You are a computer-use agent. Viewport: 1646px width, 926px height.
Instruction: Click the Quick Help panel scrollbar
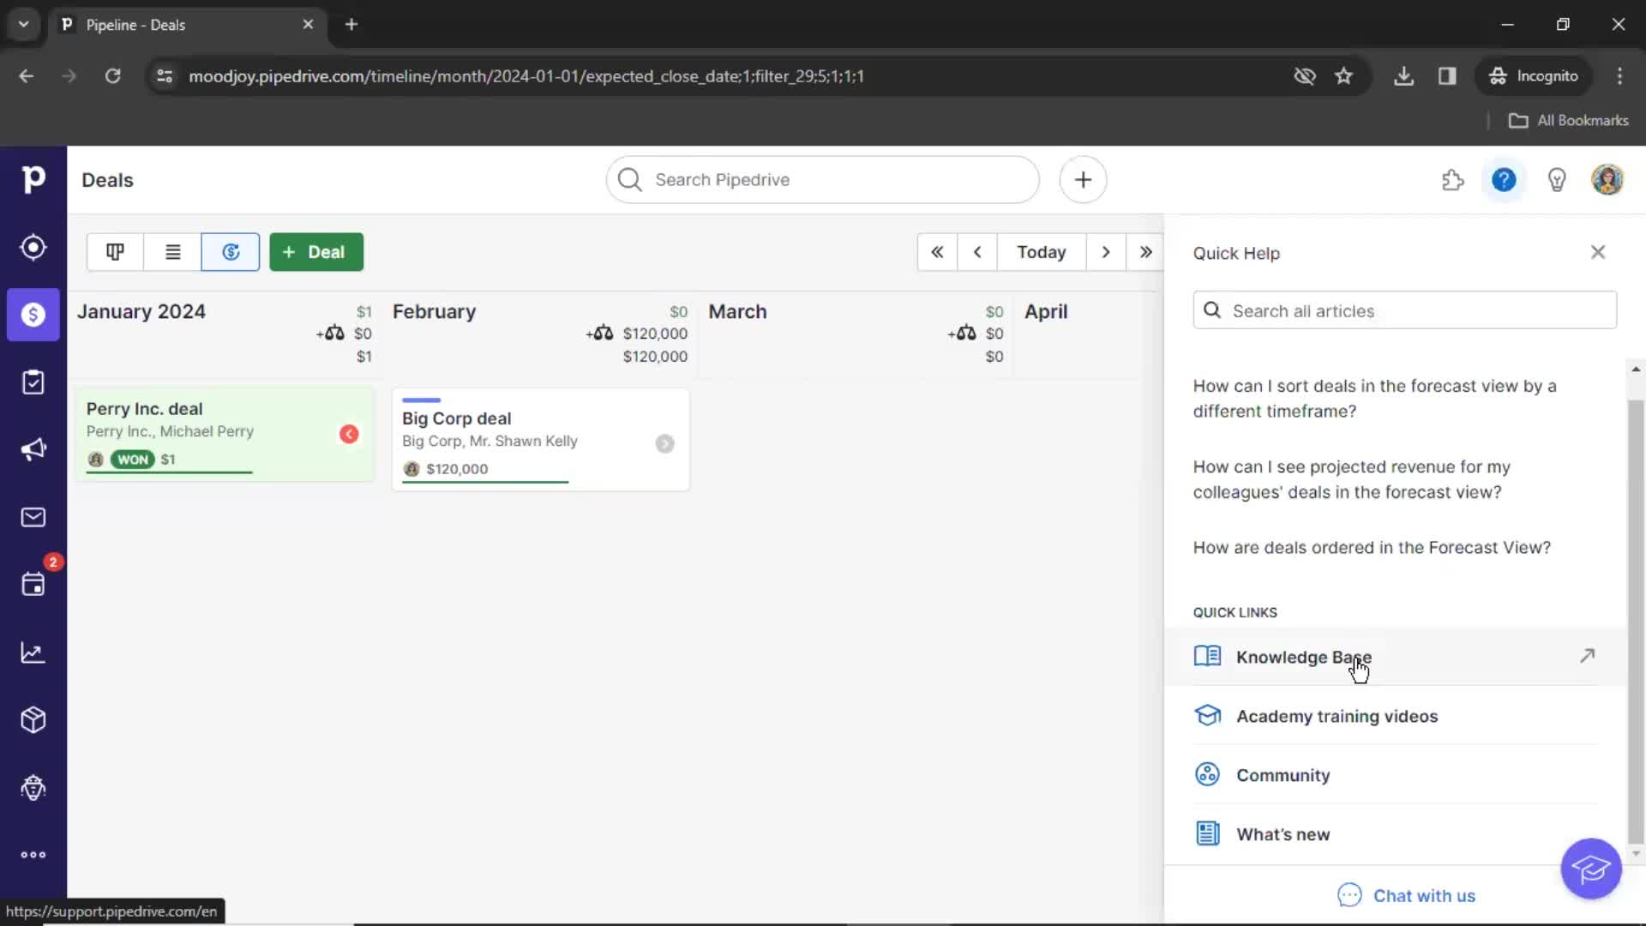click(x=1636, y=622)
